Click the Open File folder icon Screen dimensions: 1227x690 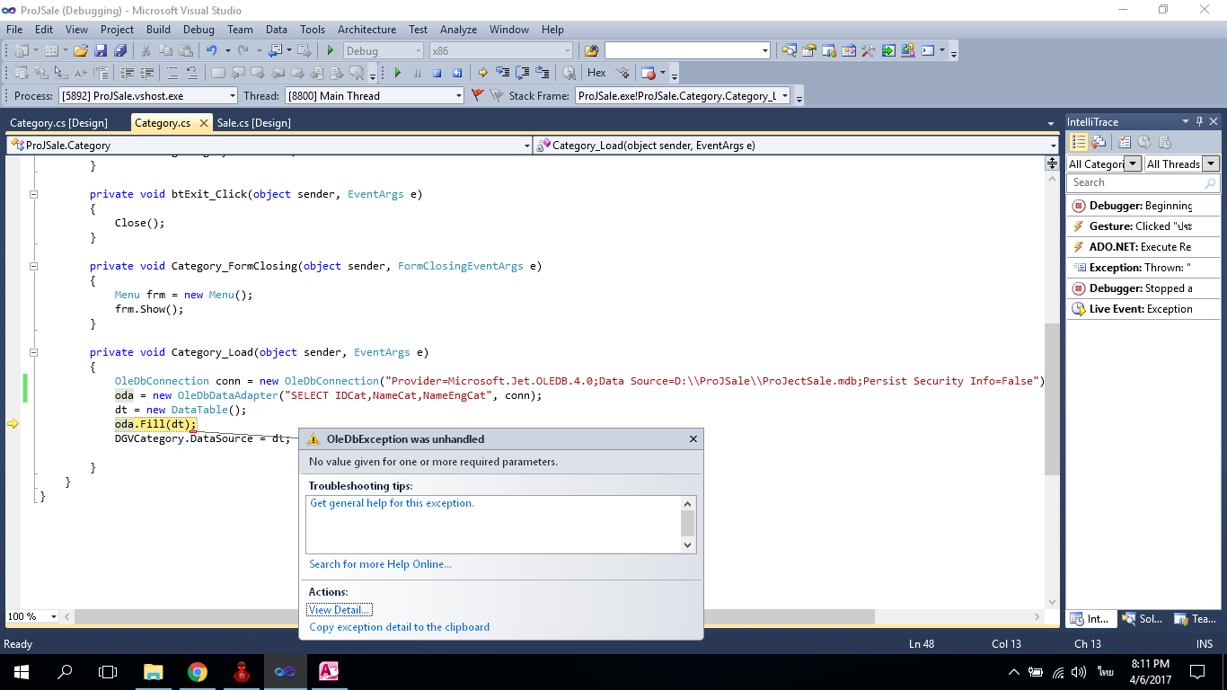click(x=80, y=50)
